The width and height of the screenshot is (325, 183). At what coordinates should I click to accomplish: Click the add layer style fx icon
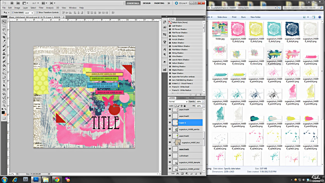tap(178, 174)
